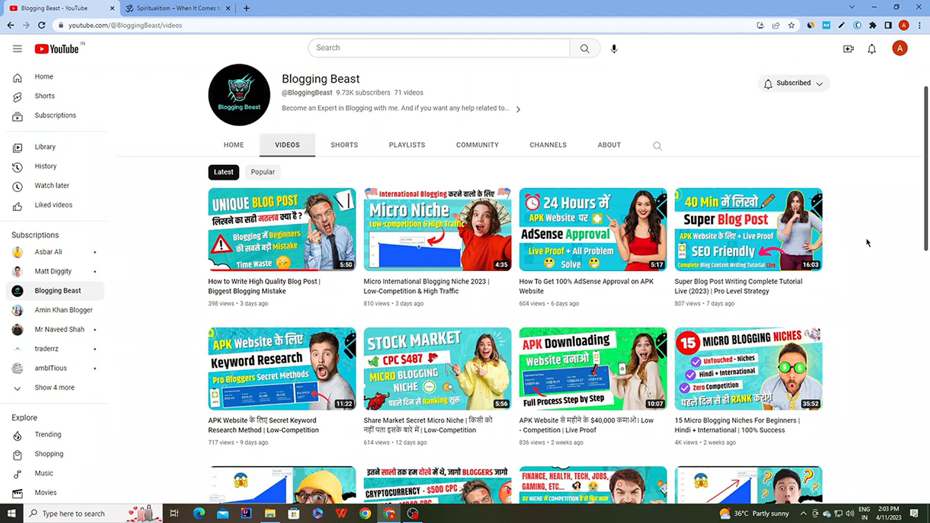Click the YouTube logo
The height and width of the screenshot is (523, 930).
click(x=57, y=49)
